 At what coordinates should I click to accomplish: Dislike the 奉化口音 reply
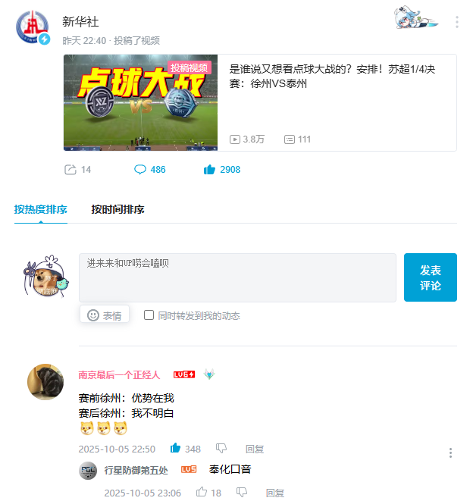click(x=242, y=493)
